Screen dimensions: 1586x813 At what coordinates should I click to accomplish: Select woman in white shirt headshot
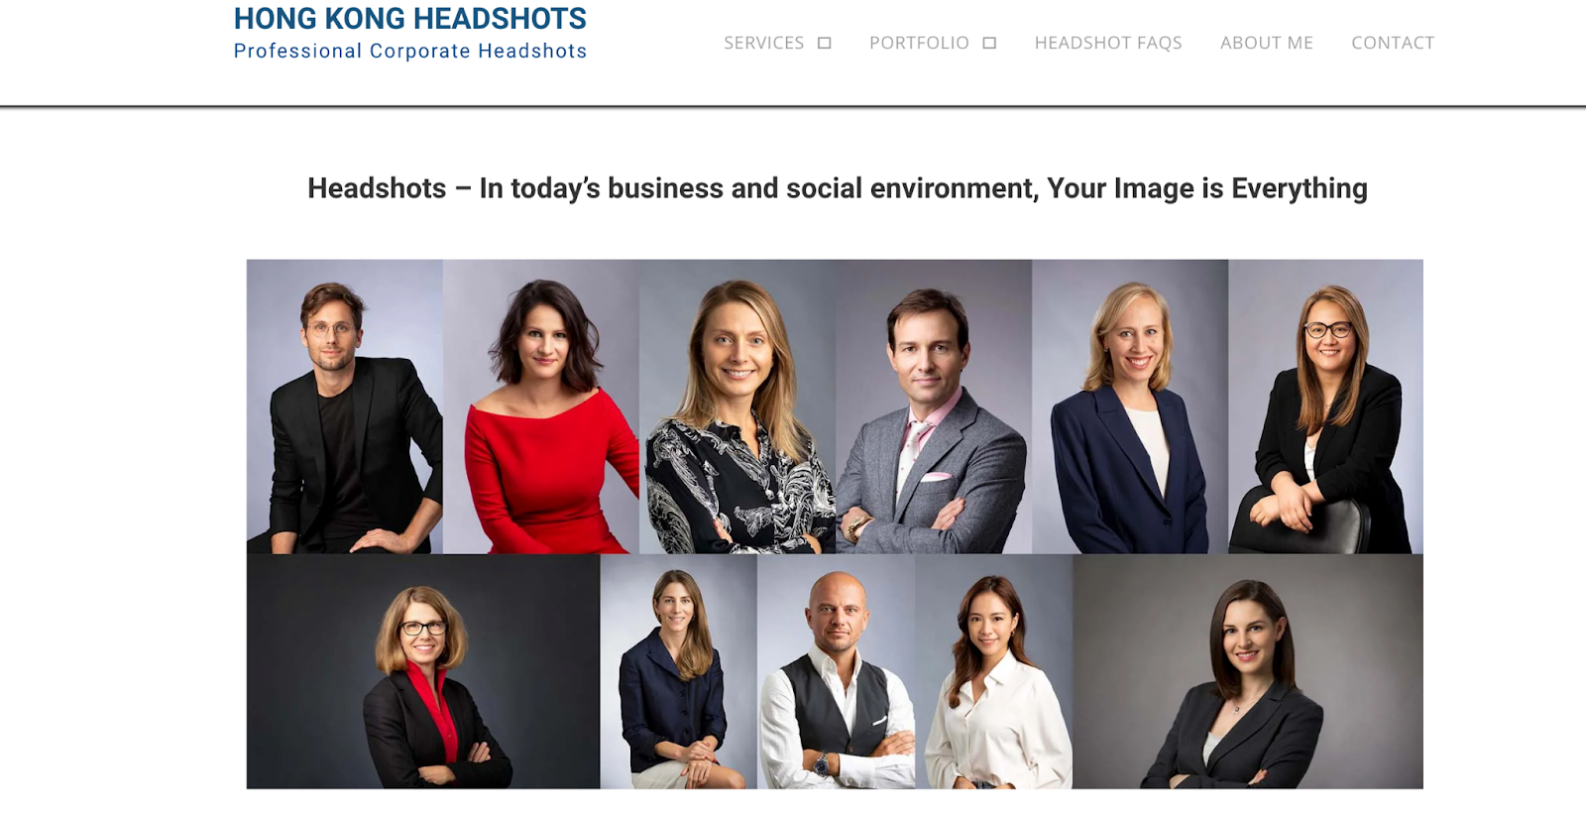tap(993, 671)
